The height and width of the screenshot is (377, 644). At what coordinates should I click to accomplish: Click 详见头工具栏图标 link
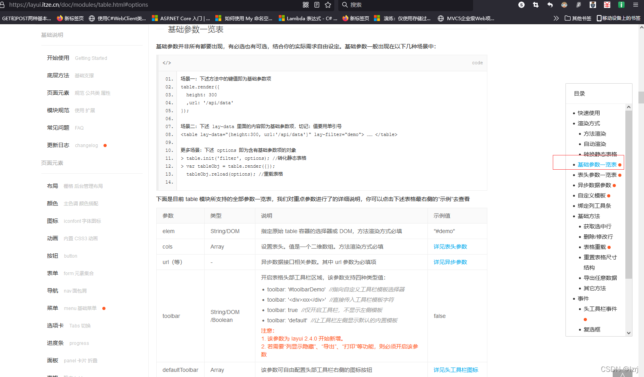pyautogui.click(x=456, y=370)
